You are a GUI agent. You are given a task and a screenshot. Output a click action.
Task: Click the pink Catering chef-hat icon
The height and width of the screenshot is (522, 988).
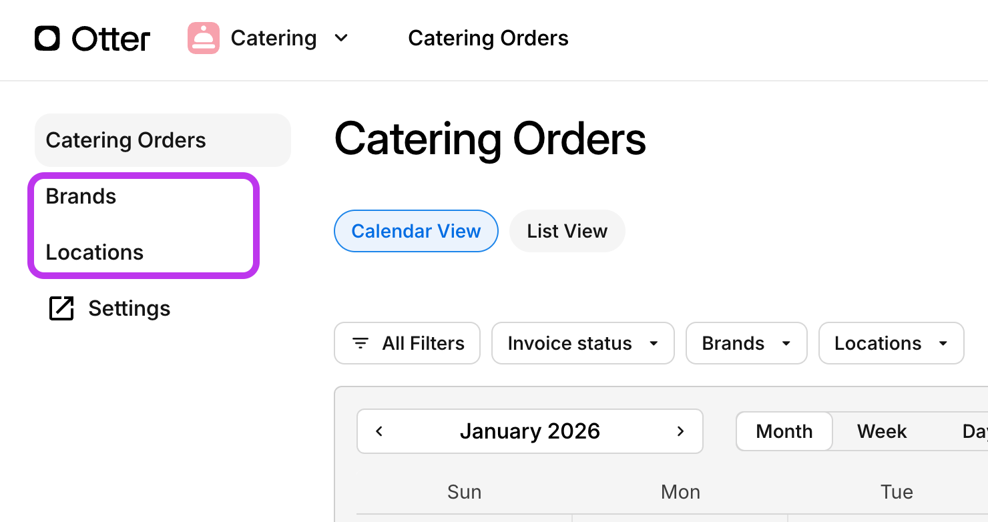point(202,38)
